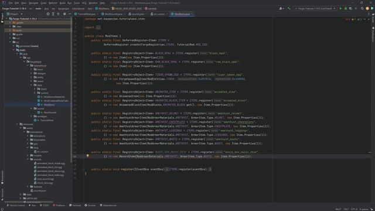Click the encoding UTF-8 status bar entry

pyautogui.click(x=354, y=209)
